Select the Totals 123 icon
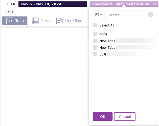Screen dimensions: 159x126 [x=10, y=21]
